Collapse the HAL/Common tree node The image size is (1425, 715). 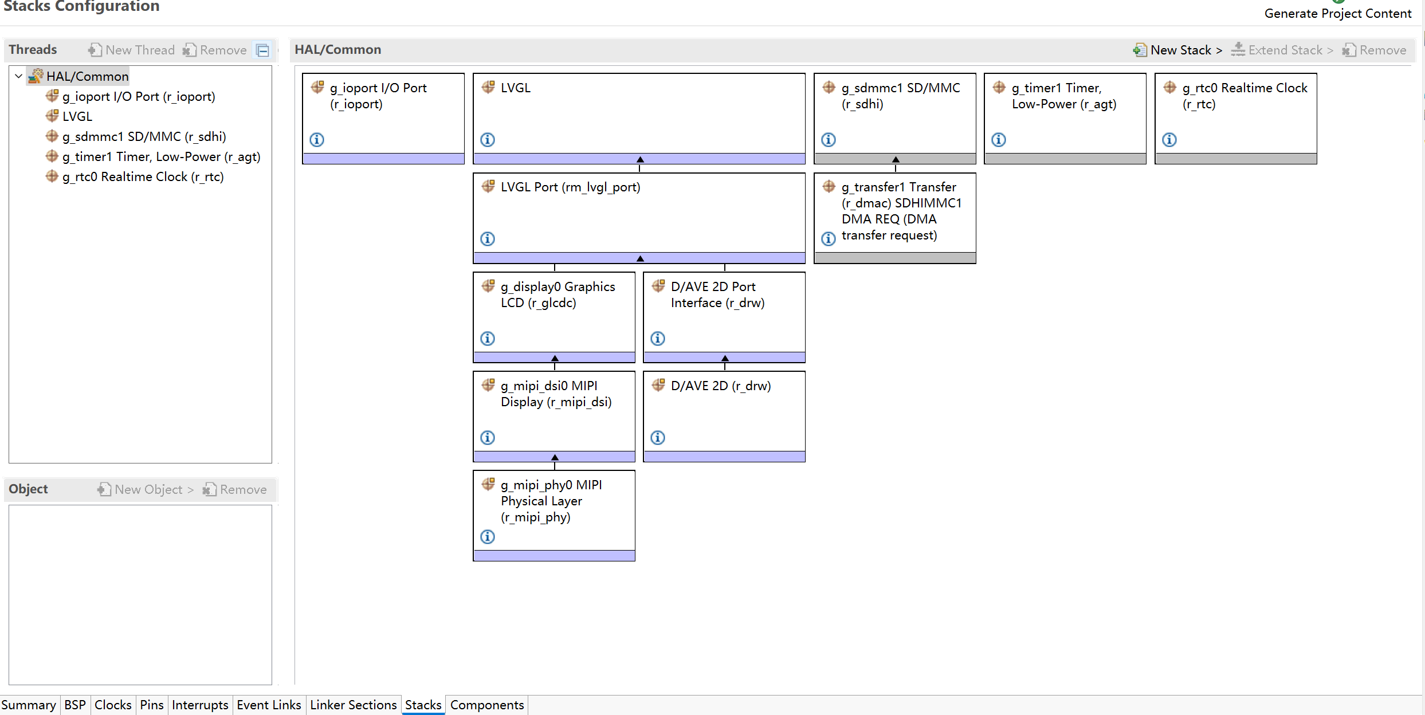point(18,76)
